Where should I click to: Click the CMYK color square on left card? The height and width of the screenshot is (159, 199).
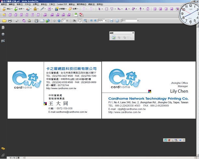[45, 104]
